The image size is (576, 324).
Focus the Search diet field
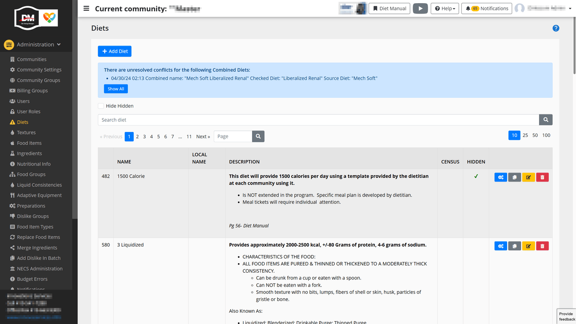(319, 120)
